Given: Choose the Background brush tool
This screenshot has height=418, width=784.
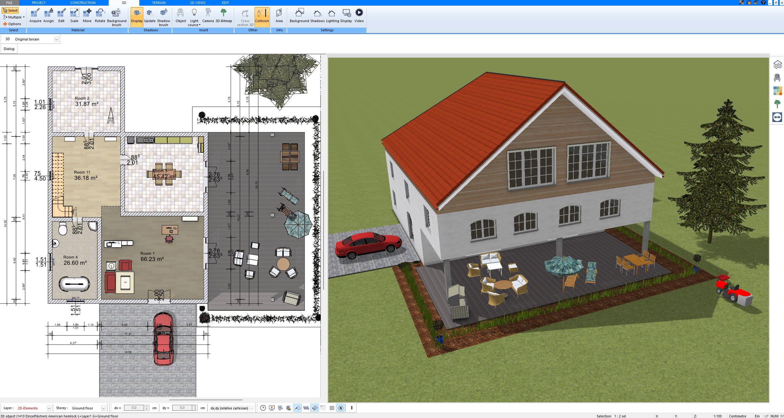Looking at the screenshot, I should 117,17.
